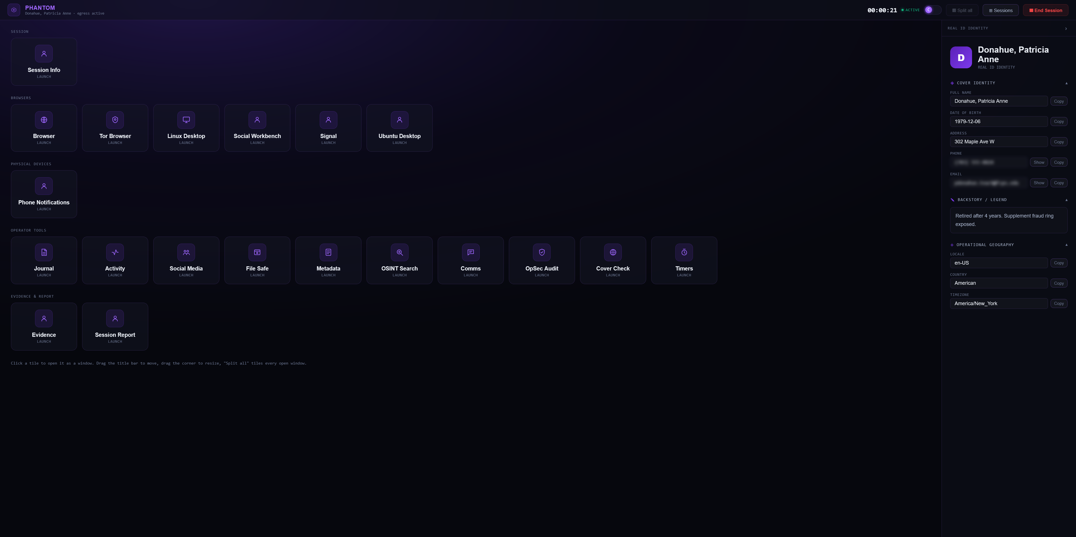Image resolution: width=1076 pixels, height=537 pixels.
Task: Open the OpSec Audit shield icon
Action: tap(542, 252)
